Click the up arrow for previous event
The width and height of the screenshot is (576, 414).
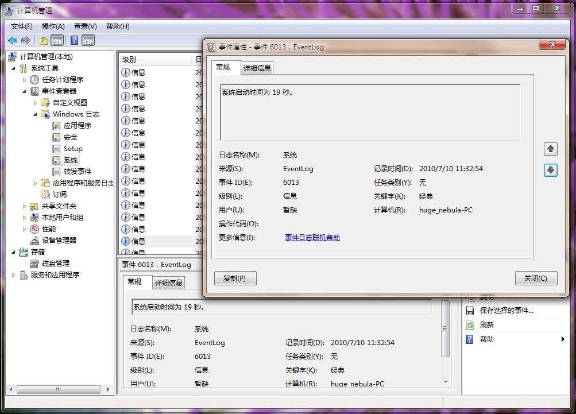(550, 149)
